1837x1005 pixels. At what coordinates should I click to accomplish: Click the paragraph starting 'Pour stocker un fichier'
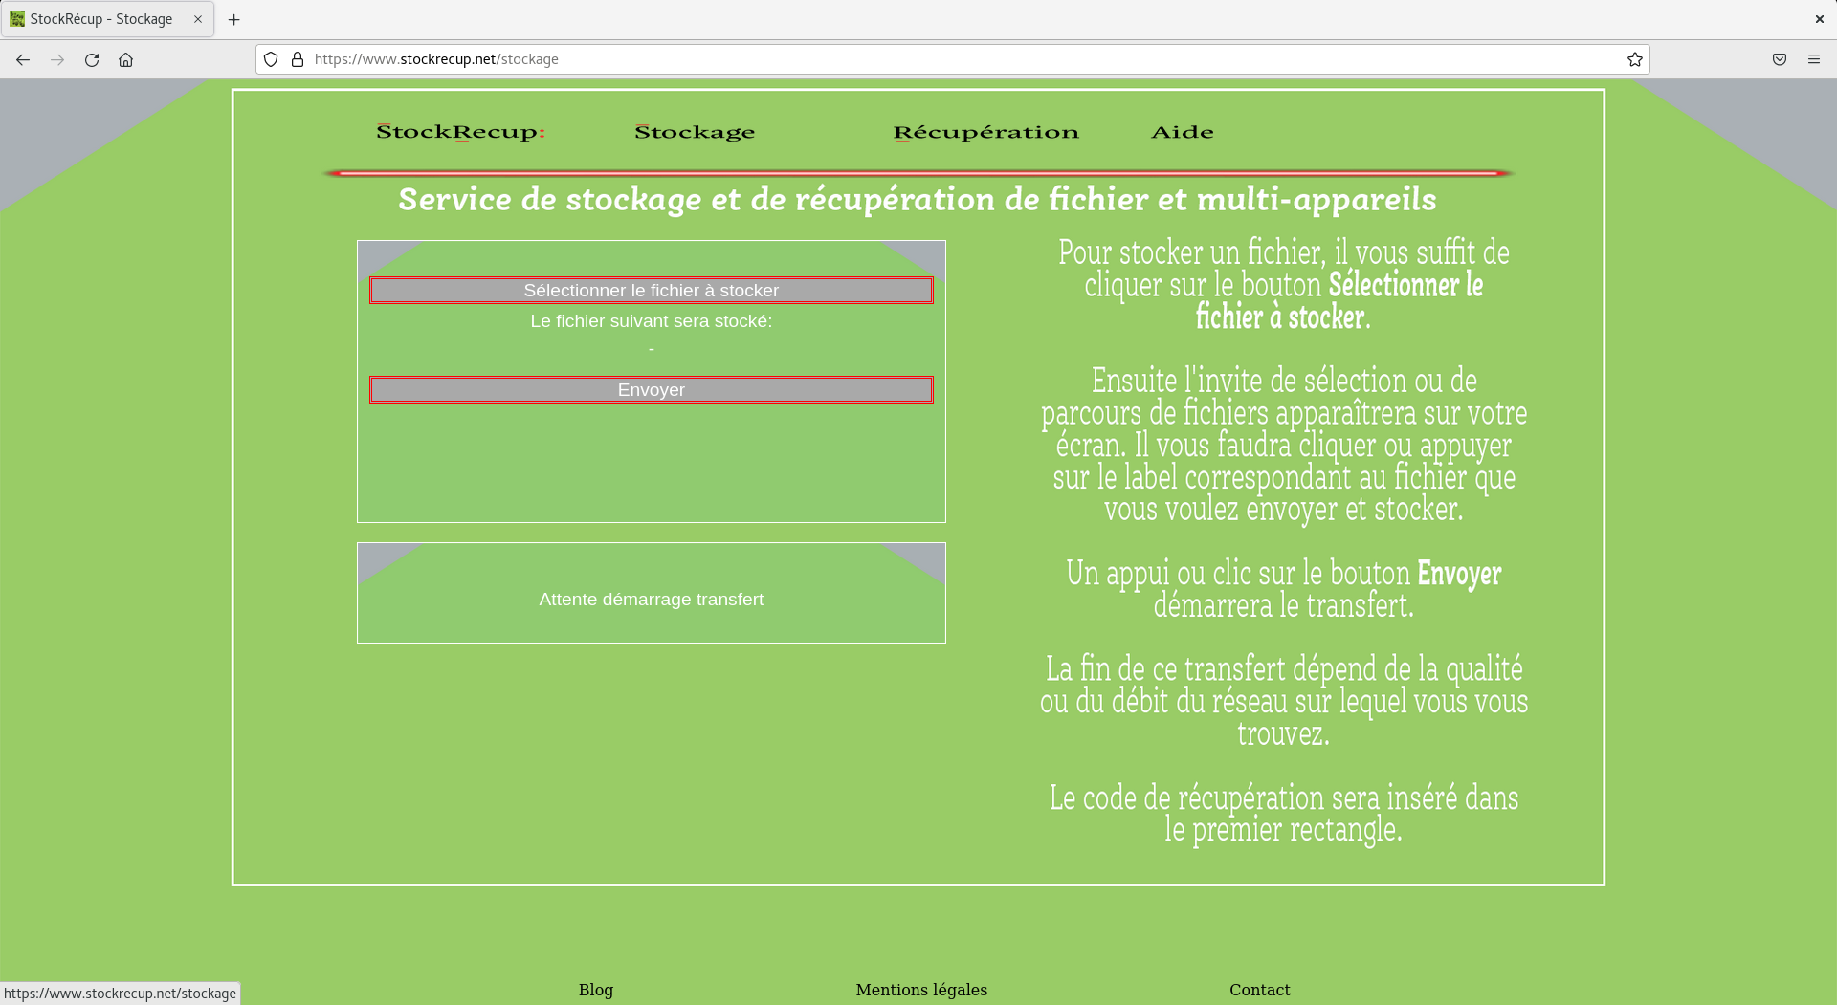pos(1284,285)
